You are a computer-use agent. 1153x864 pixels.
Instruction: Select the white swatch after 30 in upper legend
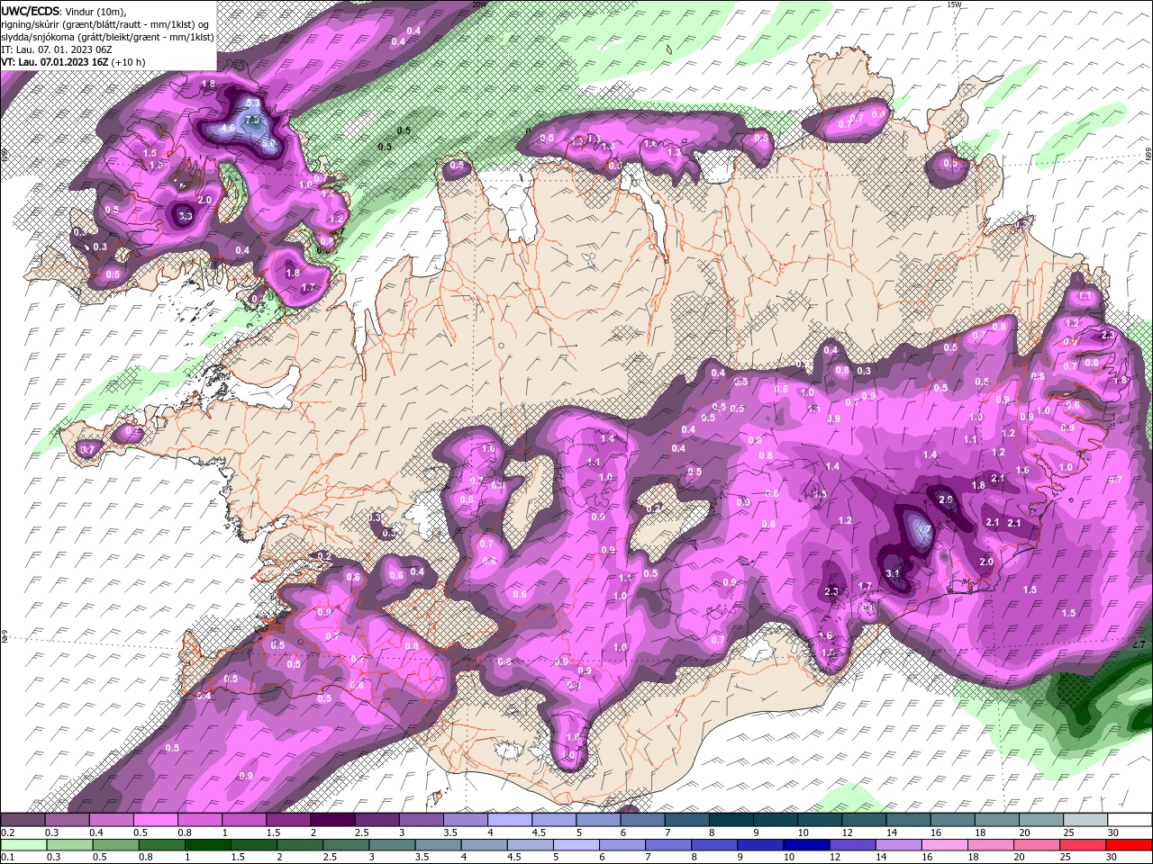[x=1130, y=820]
